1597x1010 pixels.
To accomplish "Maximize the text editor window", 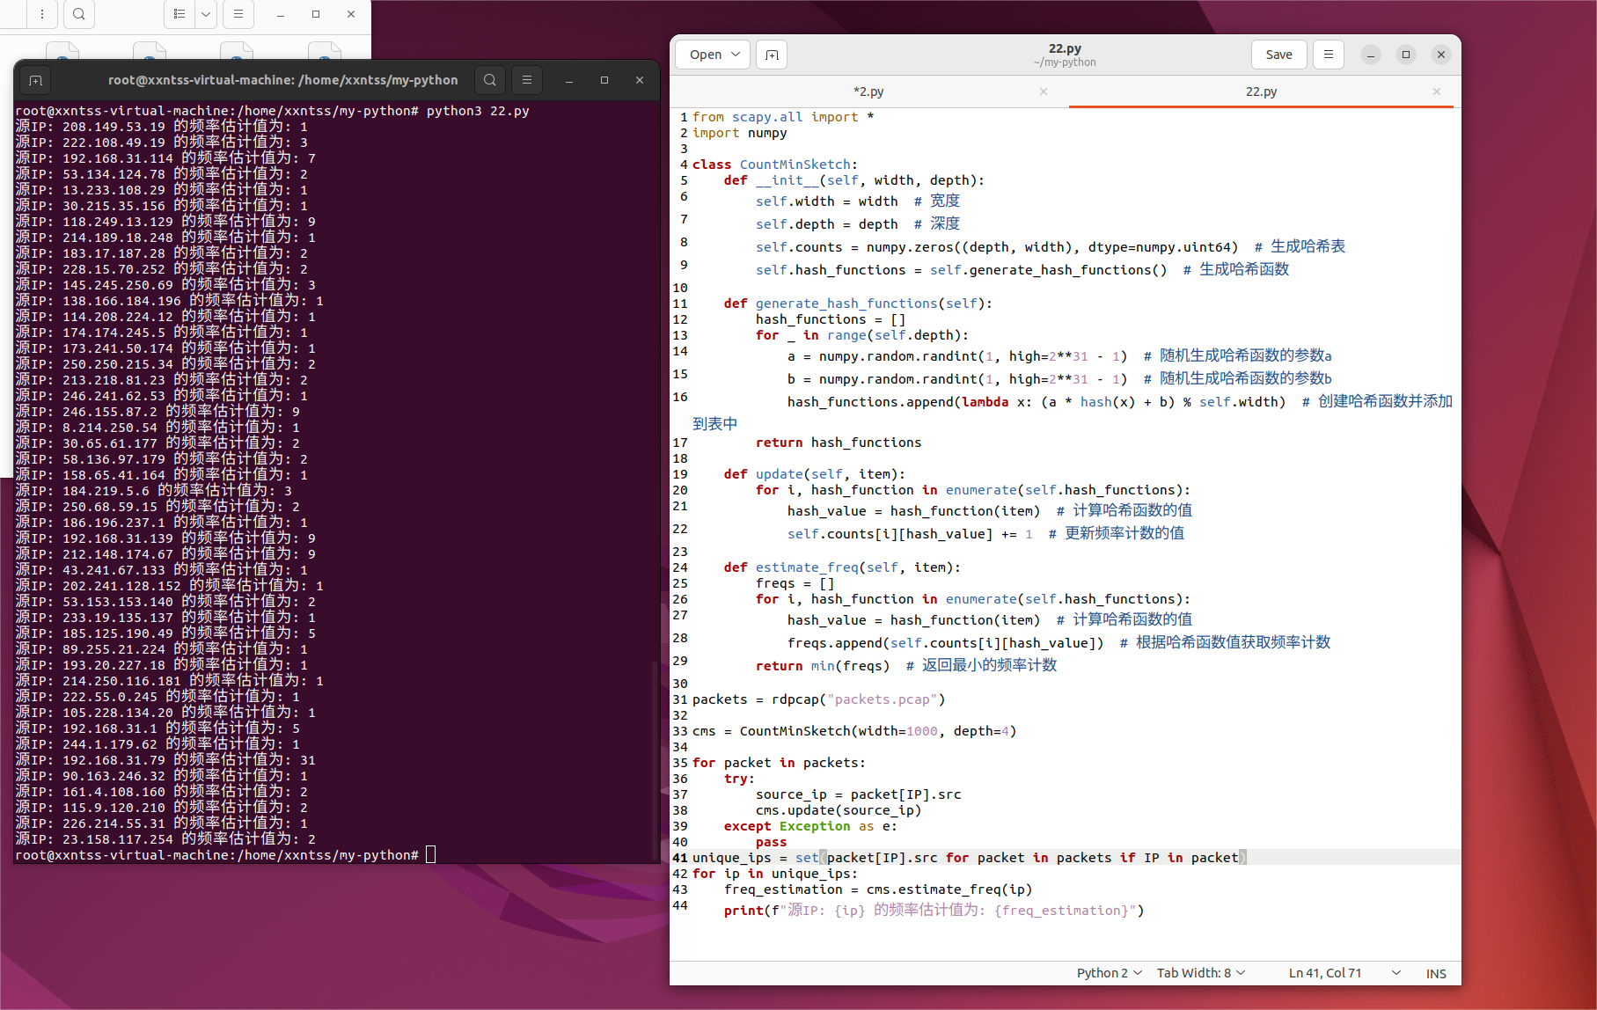I will [1406, 55].
